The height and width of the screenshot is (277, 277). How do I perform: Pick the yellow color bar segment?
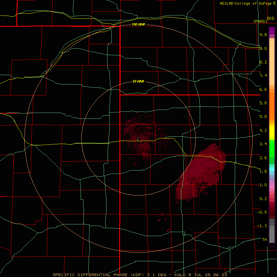point(272,132)
